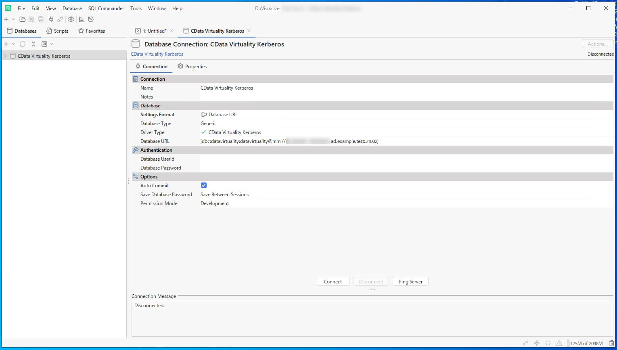Toggle the Auto Commit checkbox
This screenshot has height=350, width=617.
coord(204,185)
